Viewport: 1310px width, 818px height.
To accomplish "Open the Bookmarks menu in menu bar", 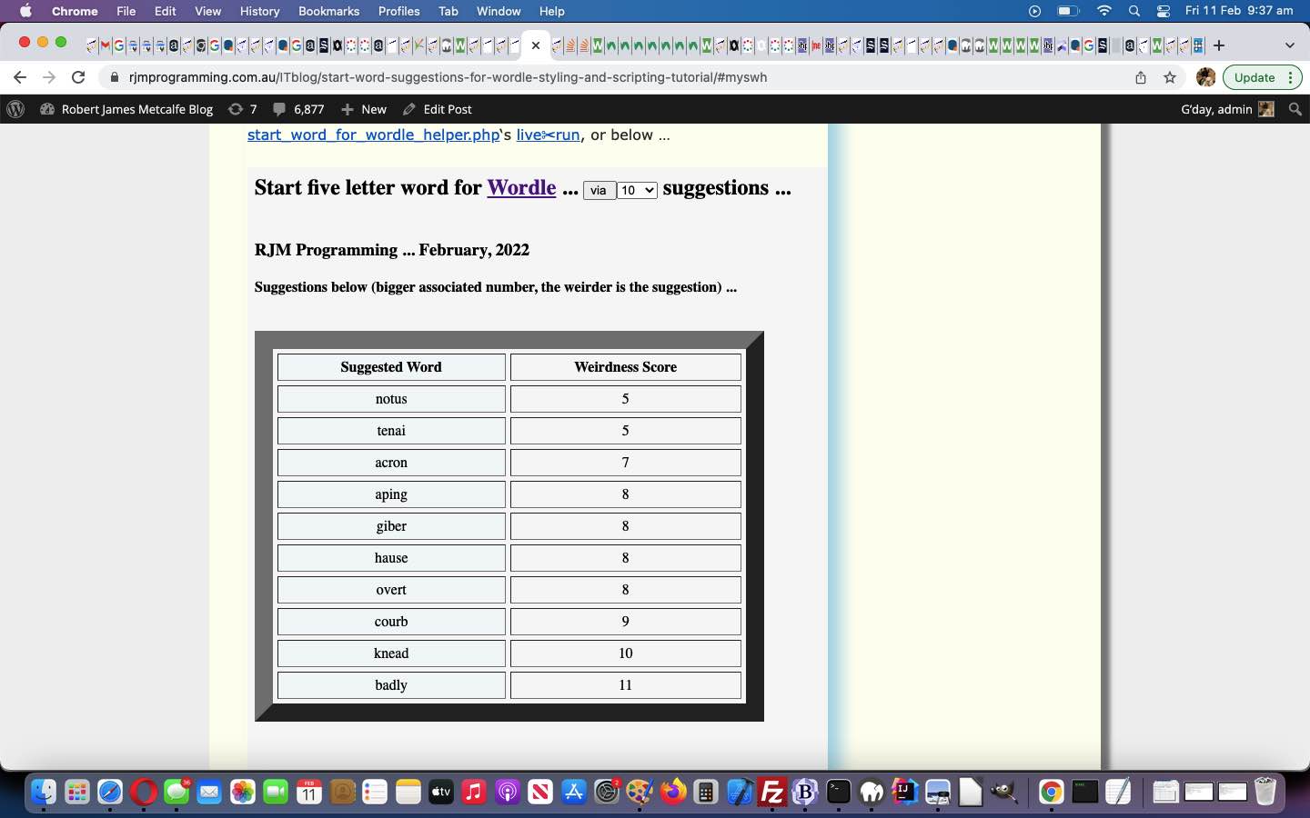I will (328, 11).
